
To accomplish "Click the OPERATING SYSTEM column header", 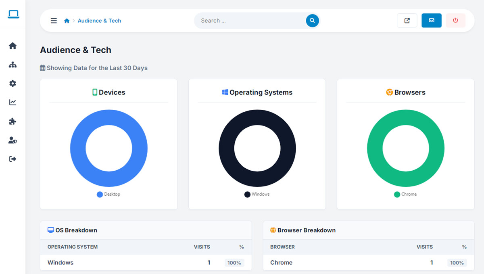I will [73, 247].
